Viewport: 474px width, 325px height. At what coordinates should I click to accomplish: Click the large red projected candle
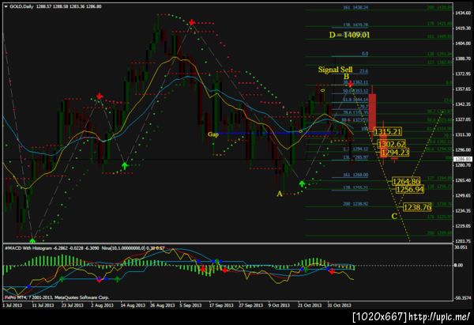coord(372,112)
